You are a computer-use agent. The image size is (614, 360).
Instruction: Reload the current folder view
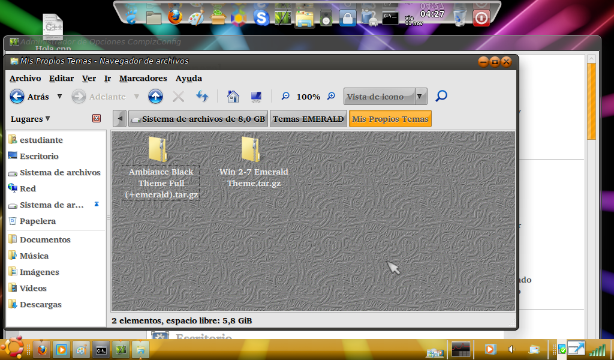[x=202, y=97]
